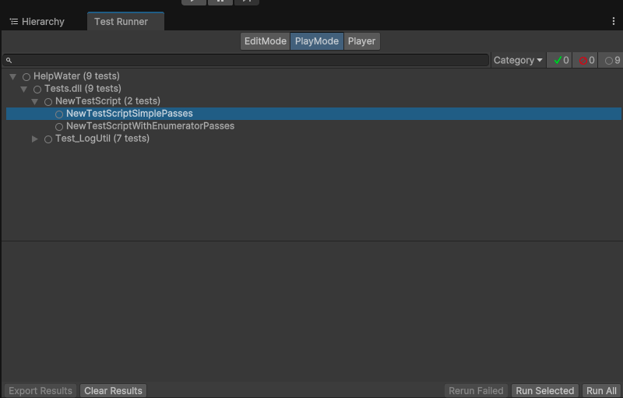The height and width of the screenshot is (398, 623).
Task: Click the test search input field
Action: coord(245,61)
